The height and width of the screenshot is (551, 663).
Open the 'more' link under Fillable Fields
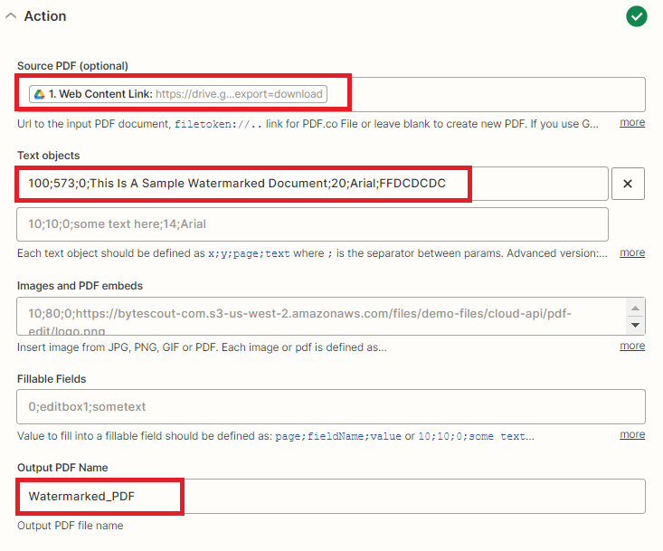coord(632,434)
